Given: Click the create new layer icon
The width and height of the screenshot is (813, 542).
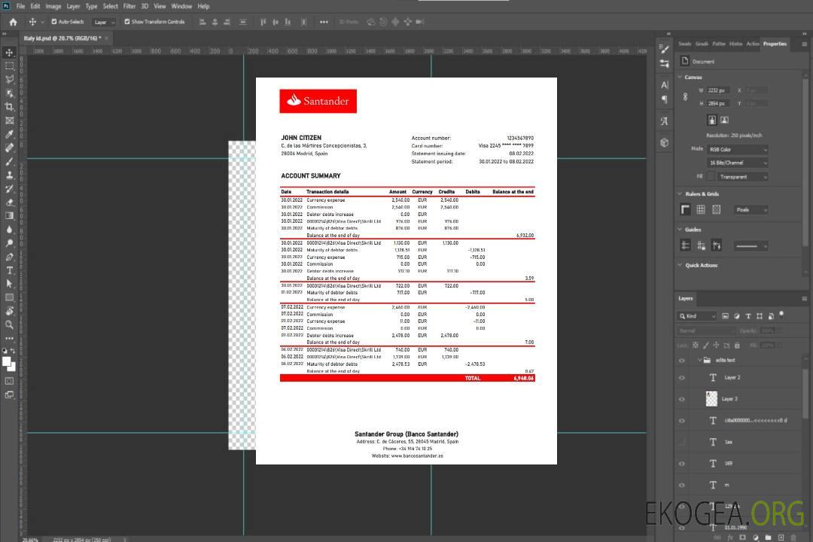Looking at the screenshot, I should 781,537.
